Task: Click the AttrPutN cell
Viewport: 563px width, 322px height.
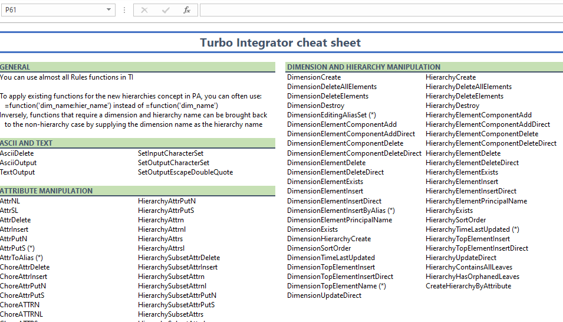Action: click(14, 239)
